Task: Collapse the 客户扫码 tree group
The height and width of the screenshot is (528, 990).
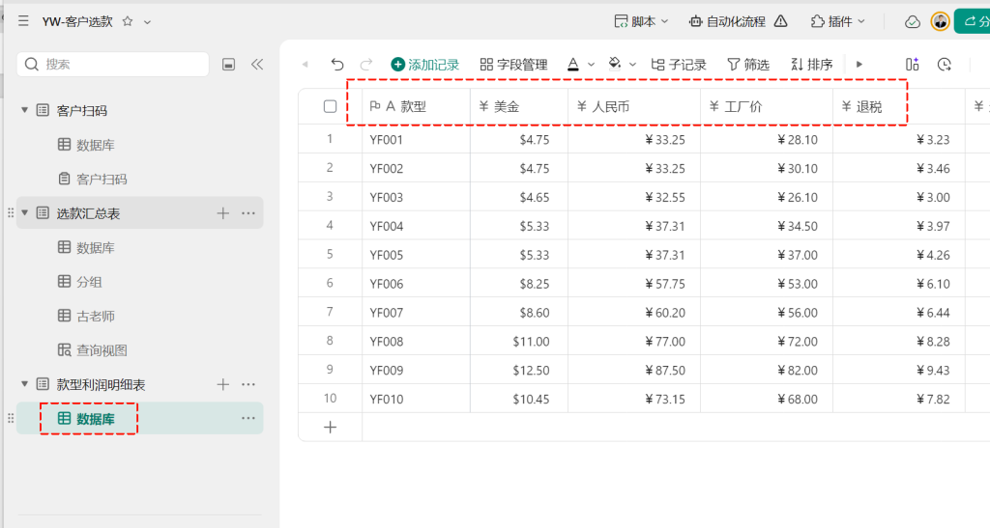Action: (x=24, y=110)
